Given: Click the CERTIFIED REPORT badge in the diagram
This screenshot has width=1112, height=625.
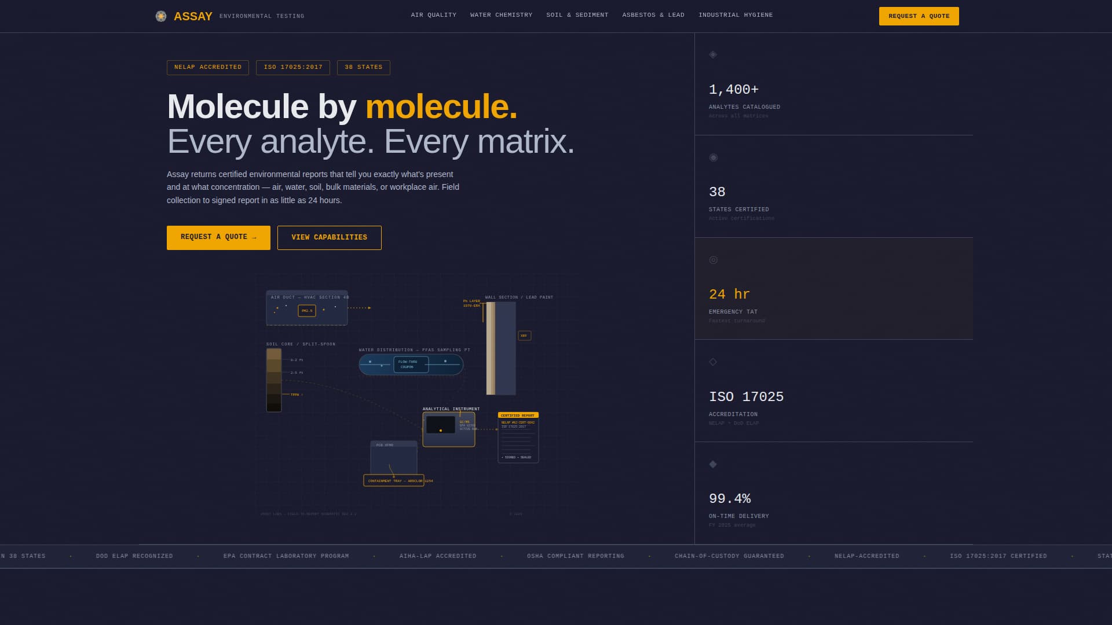Looking at the screenshot, I should tap(518, 415).
